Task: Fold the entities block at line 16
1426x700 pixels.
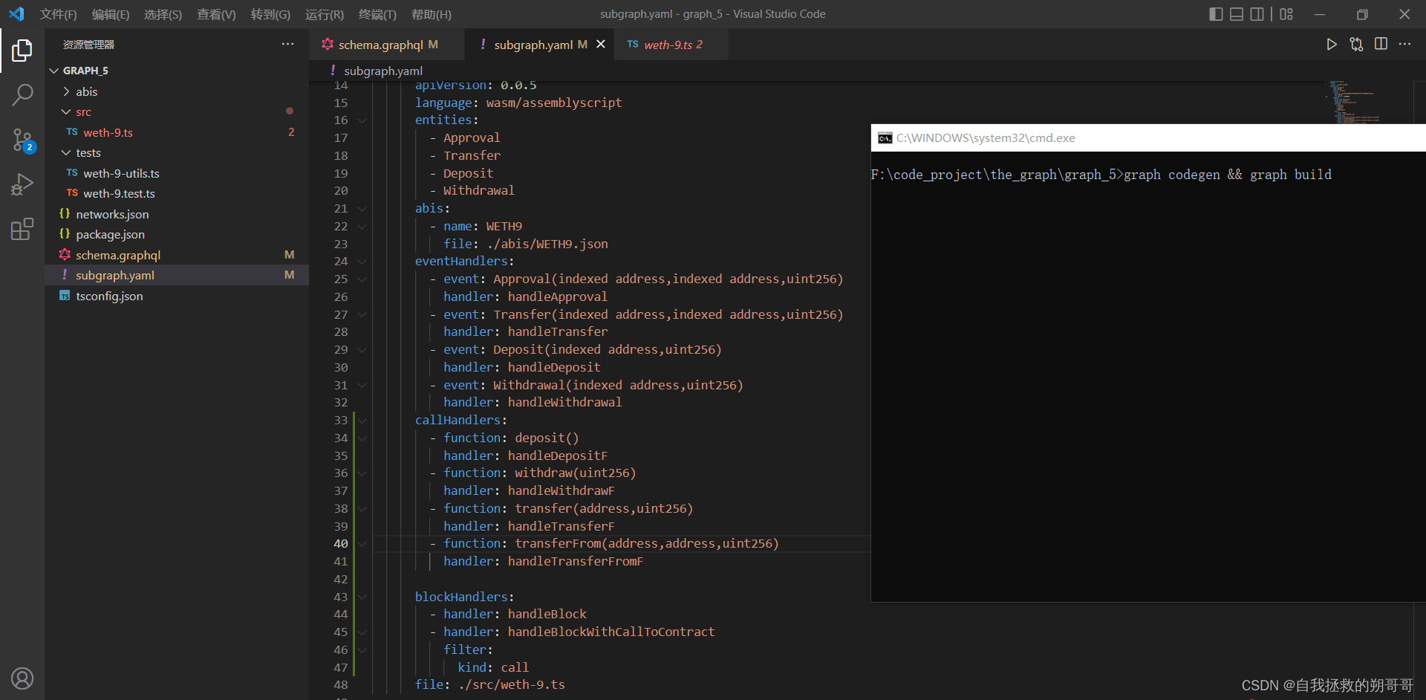Action: [362, 120]
